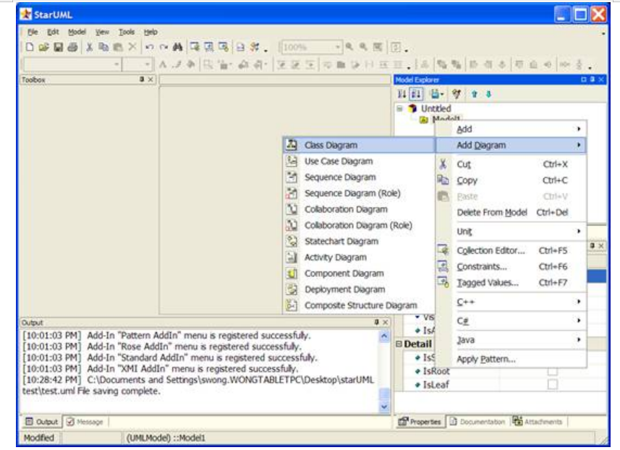This screenshot has width=620, height=450.
Task: Click Output scrollbar up arrow
Action: click(384, 336)
